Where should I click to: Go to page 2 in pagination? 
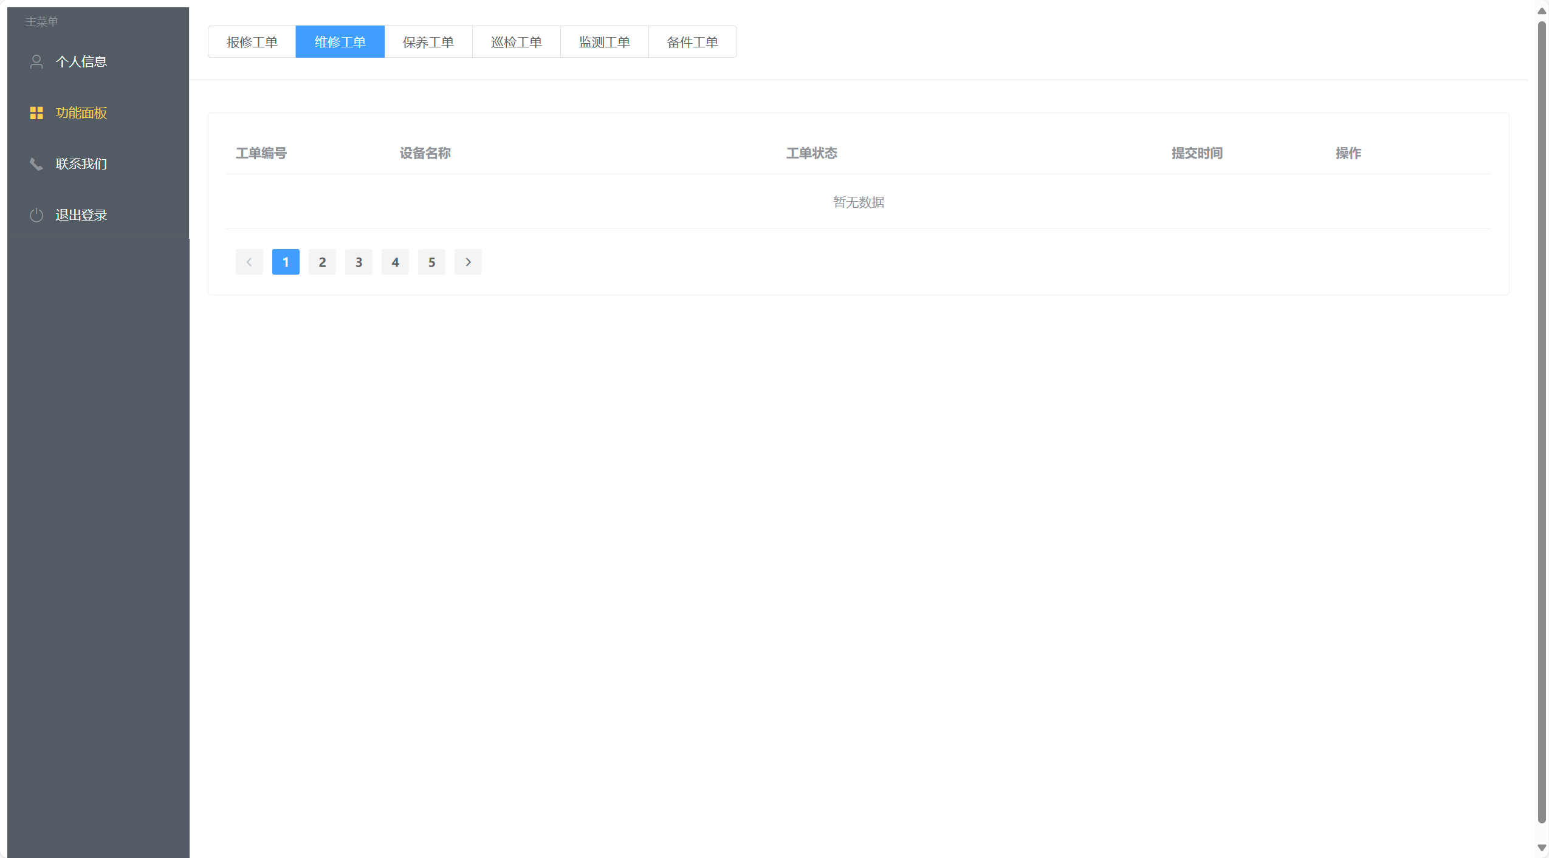(322, 262)
